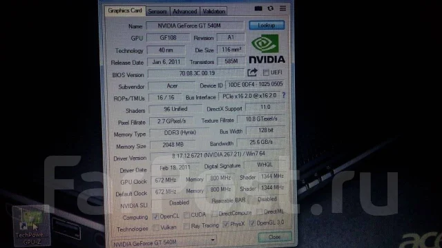The height and width of the screenshot is (248, 442).
Task: Click the NVIDIA logo
Action: (267, 49)
